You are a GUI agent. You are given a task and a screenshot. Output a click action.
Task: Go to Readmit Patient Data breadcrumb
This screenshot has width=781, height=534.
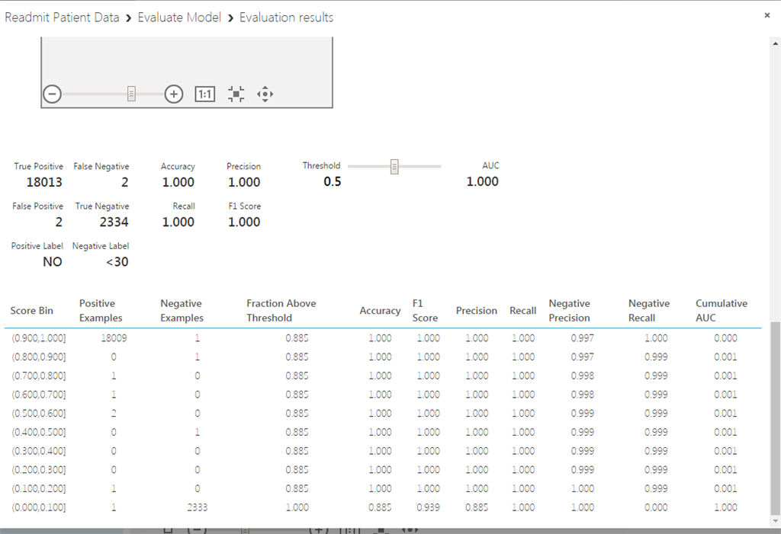pyautogui.click(x=62, y=18)
